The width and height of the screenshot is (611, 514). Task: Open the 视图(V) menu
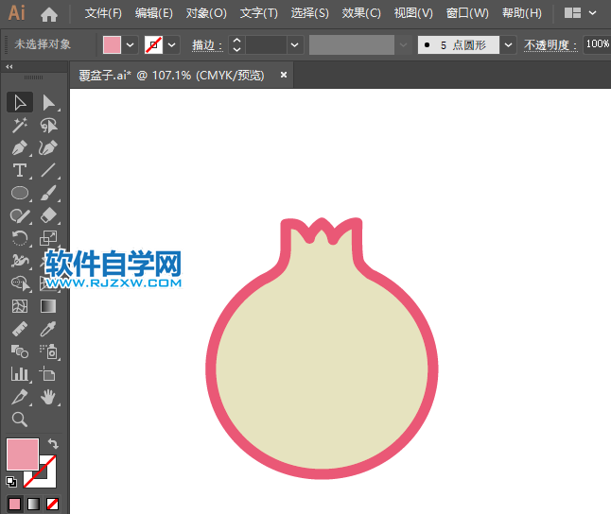tap(413, 13)
